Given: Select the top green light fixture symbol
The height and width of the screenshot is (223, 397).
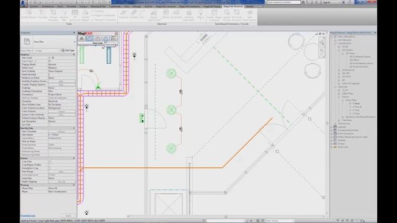Looking at the screenshot, I should pyautogui.click(x=171, y=74).
